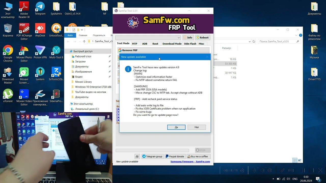Click the Remove FRP button
The image size is (326, 183).
click(164, 50)
